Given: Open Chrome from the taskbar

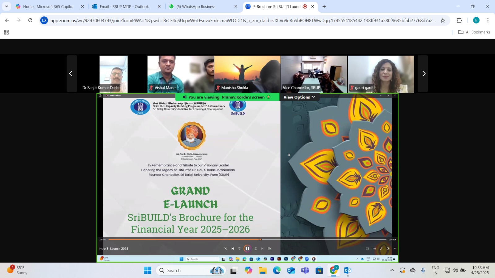Looking at the screenshot, I should click(x=334, y=271).
